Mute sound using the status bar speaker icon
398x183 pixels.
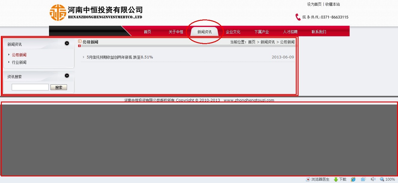click(x=373, y=179)
